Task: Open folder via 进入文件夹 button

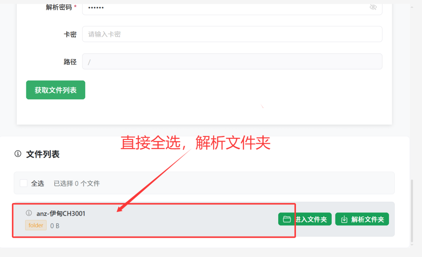Action: pyautogui.click(x=305, y=219)
